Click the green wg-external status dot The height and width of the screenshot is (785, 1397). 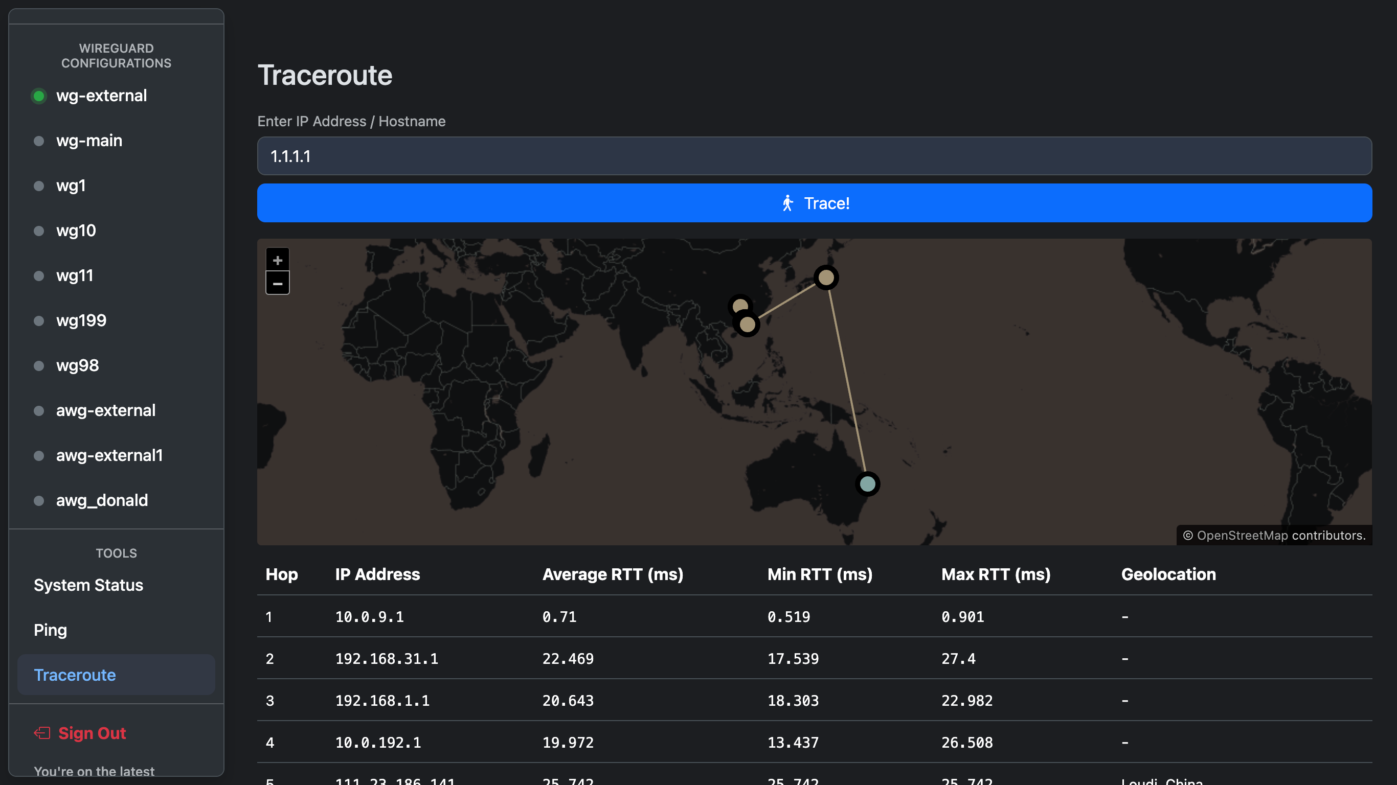(38, 96)
